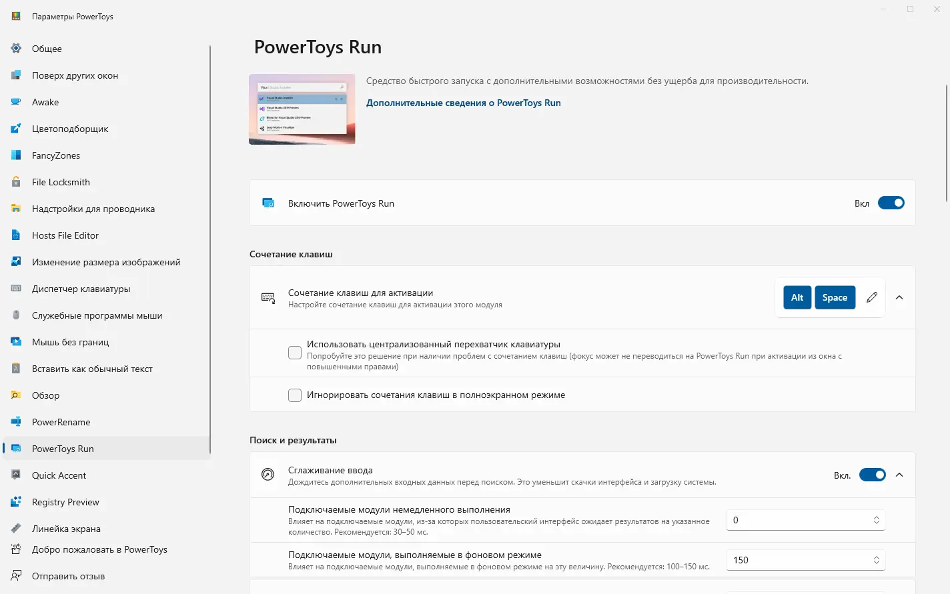This screenshot has width=950, height=594.
Task: Collapse the Сглаживание ввода section chevron
Action: 899,475
